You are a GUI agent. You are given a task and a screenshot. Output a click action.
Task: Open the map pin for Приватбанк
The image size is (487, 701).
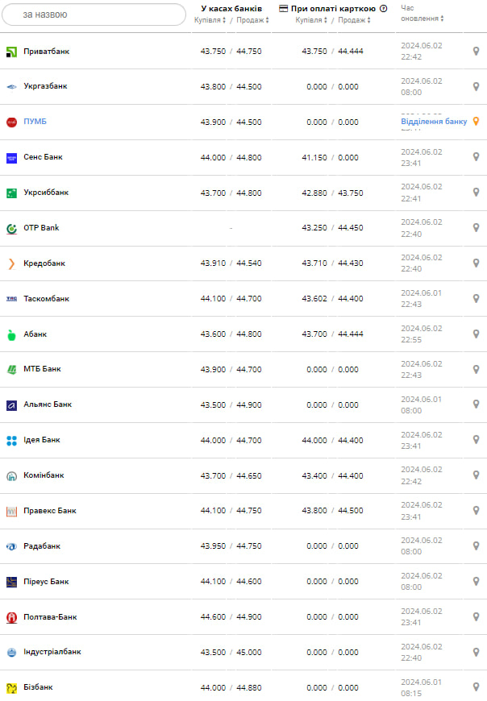(x=476, y=52)
